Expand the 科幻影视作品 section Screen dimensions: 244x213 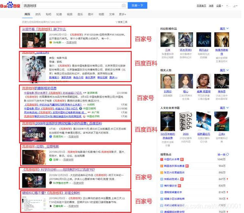click(224, 28)
